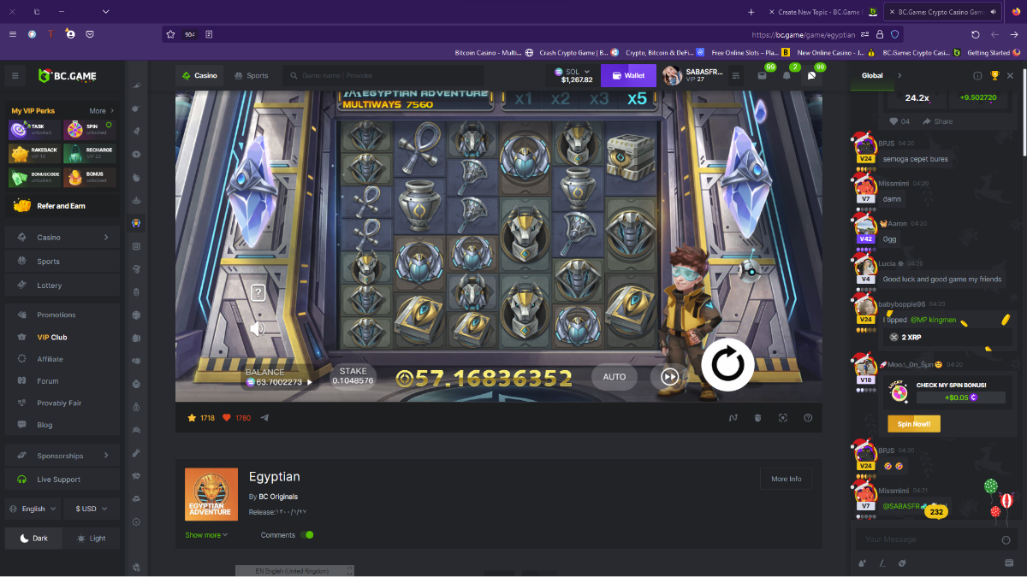The height and width of the screenshot is (577, 1027).
Task: Expand Show more game details
Action: (206, 535)
